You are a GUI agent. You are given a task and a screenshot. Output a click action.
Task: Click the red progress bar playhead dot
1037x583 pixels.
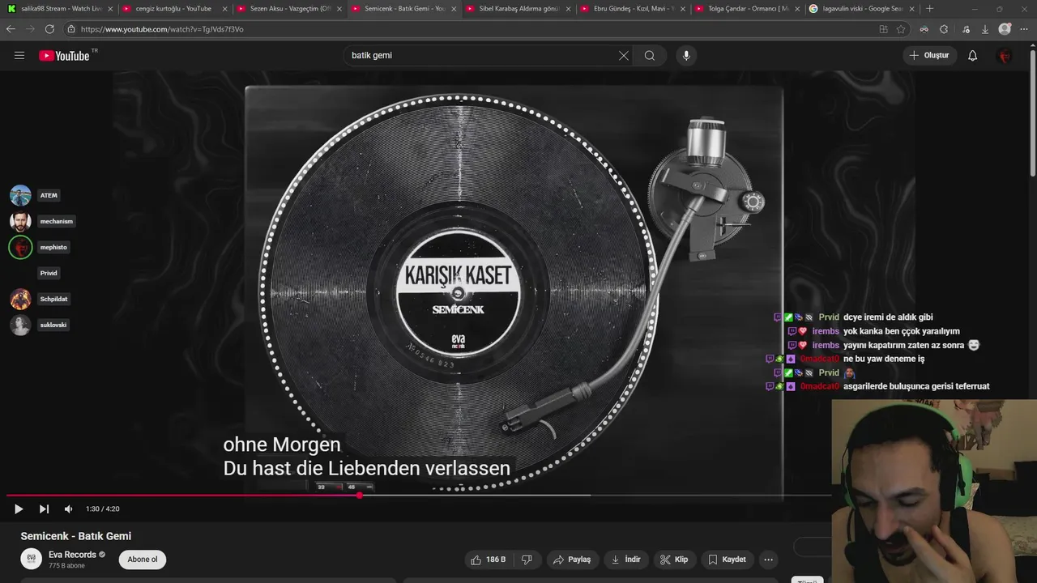click(359, 496)
